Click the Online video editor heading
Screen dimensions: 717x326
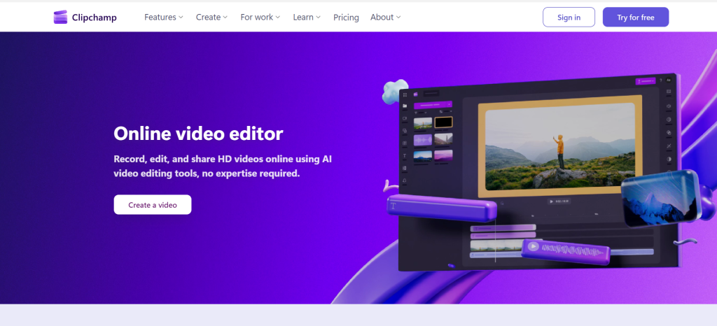[x=198, y=134]
